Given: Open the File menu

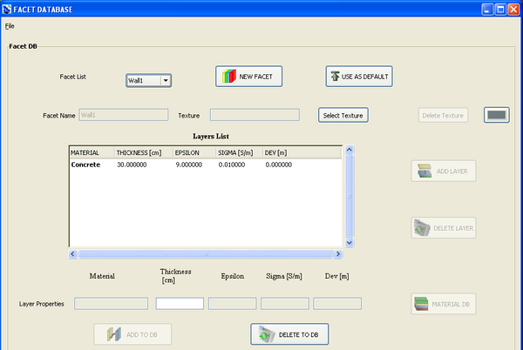Looking at the screenshot, I should coord(10,26).
